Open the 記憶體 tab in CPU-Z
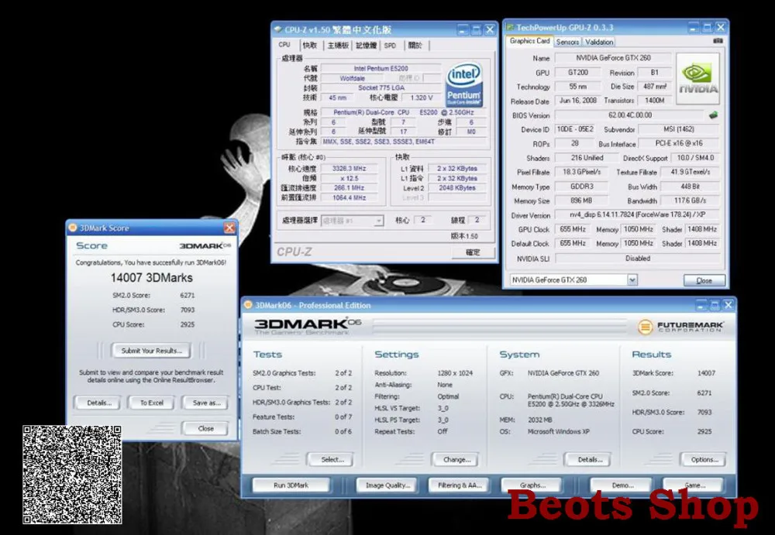The width and height of the screenshot is (775, 535). pyautogui.click(x=367, y=46)
